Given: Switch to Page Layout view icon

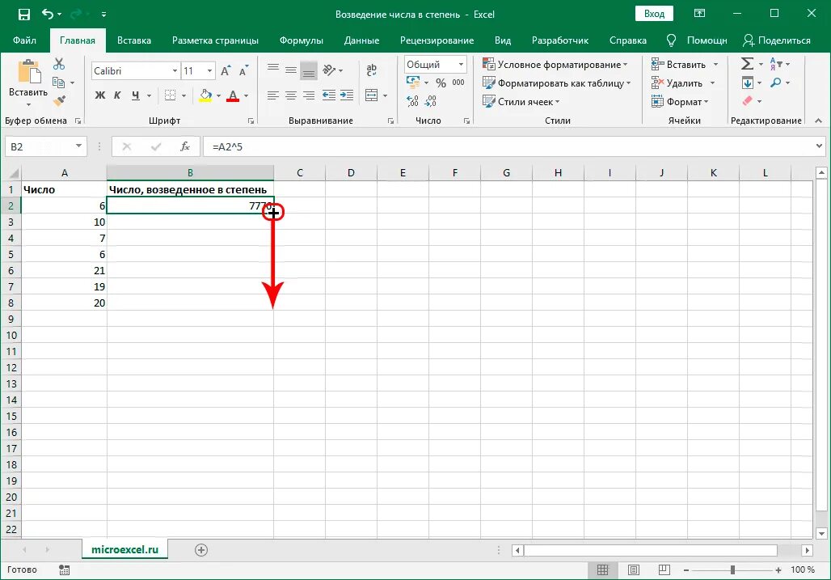Looking at the screenshot, I should click(x=633, y=570).
